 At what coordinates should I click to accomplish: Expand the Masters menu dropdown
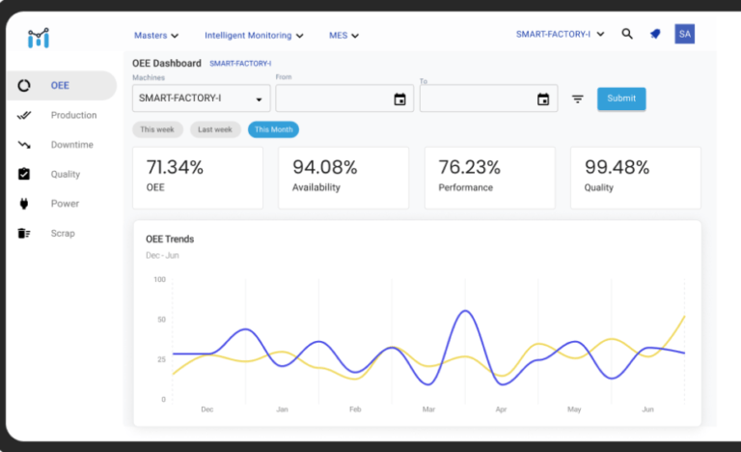point(156,36)
